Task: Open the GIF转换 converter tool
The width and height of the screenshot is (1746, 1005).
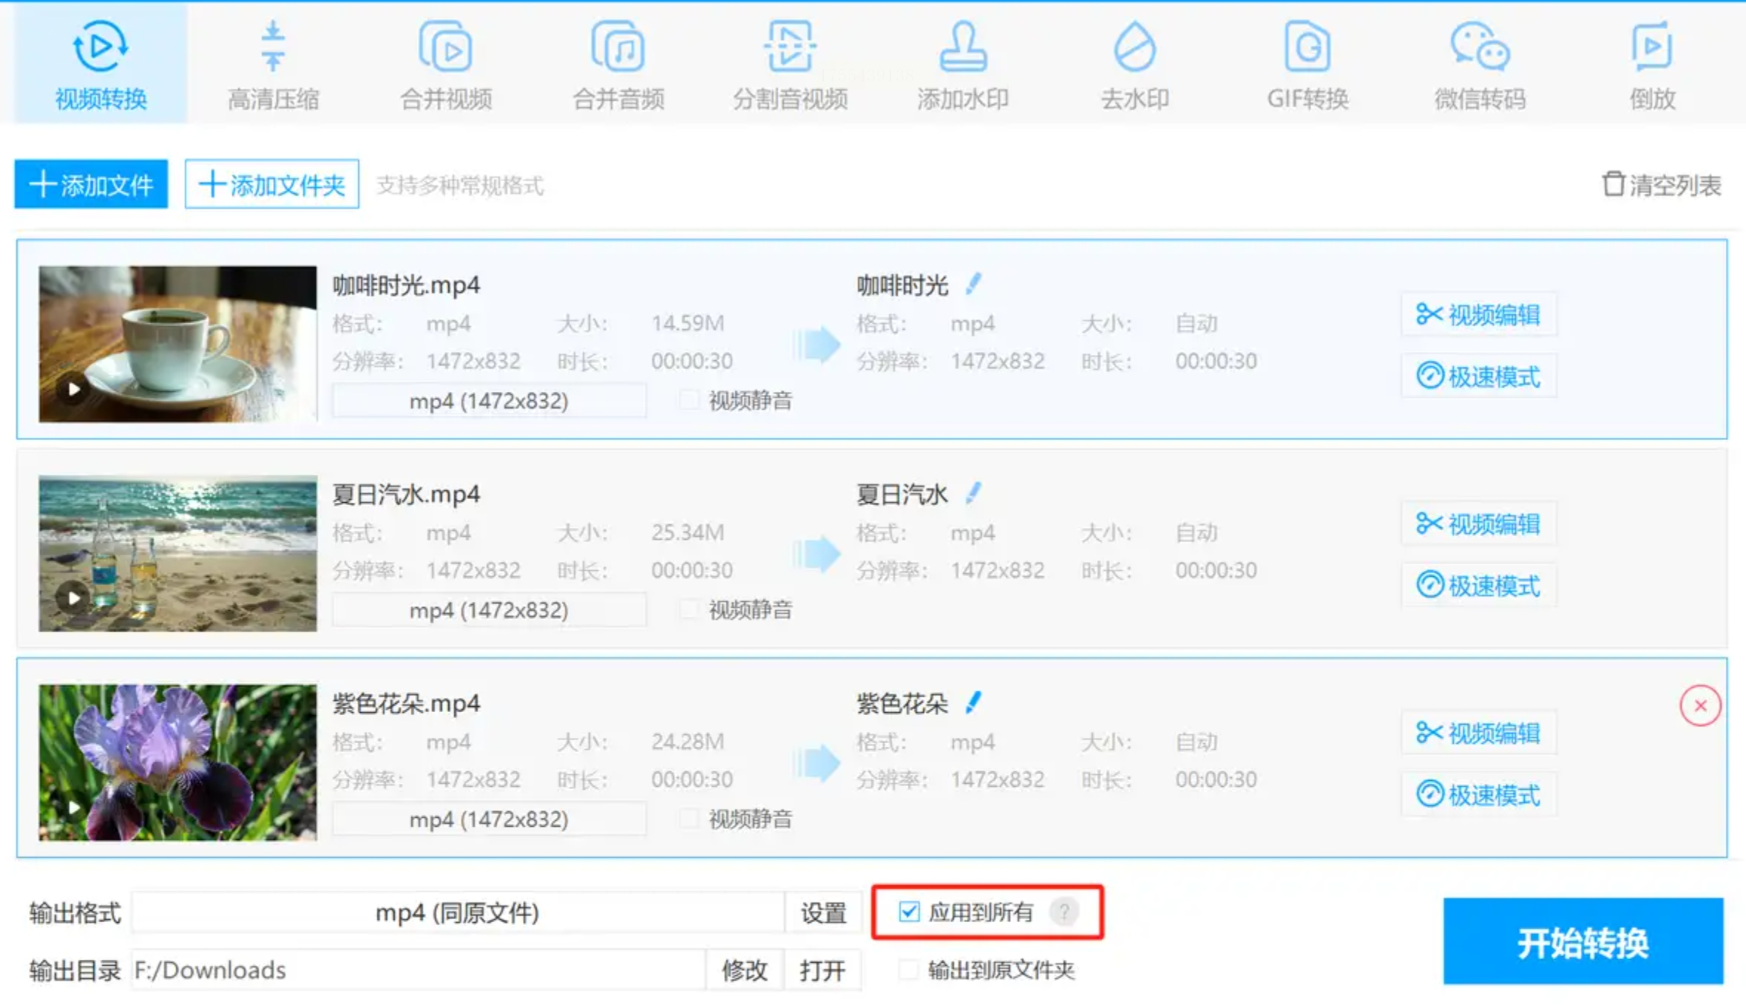Action: [1307, 65]
